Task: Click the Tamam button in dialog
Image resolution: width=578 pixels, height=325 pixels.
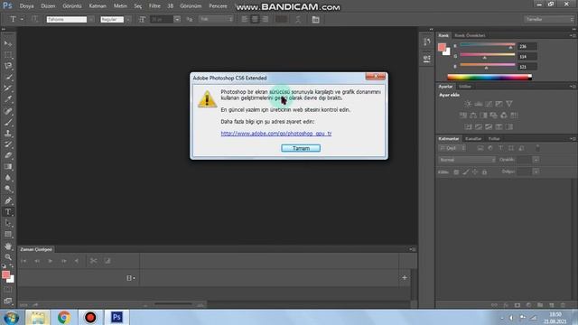Action: 301,148
